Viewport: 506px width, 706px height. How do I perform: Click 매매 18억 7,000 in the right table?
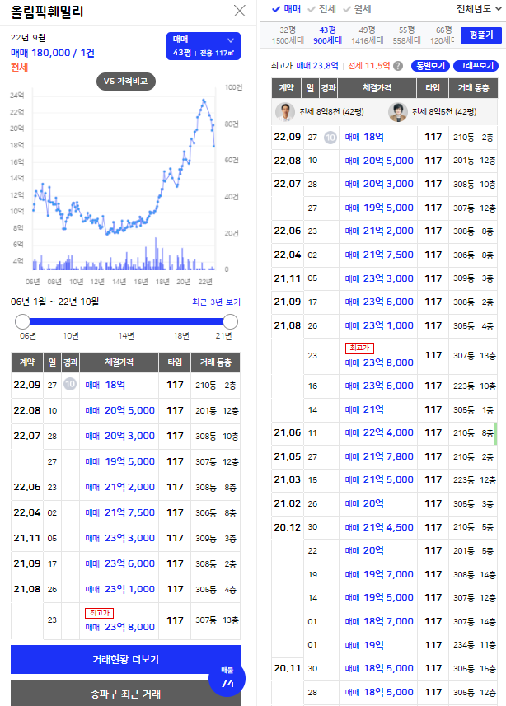click(379, 621)
